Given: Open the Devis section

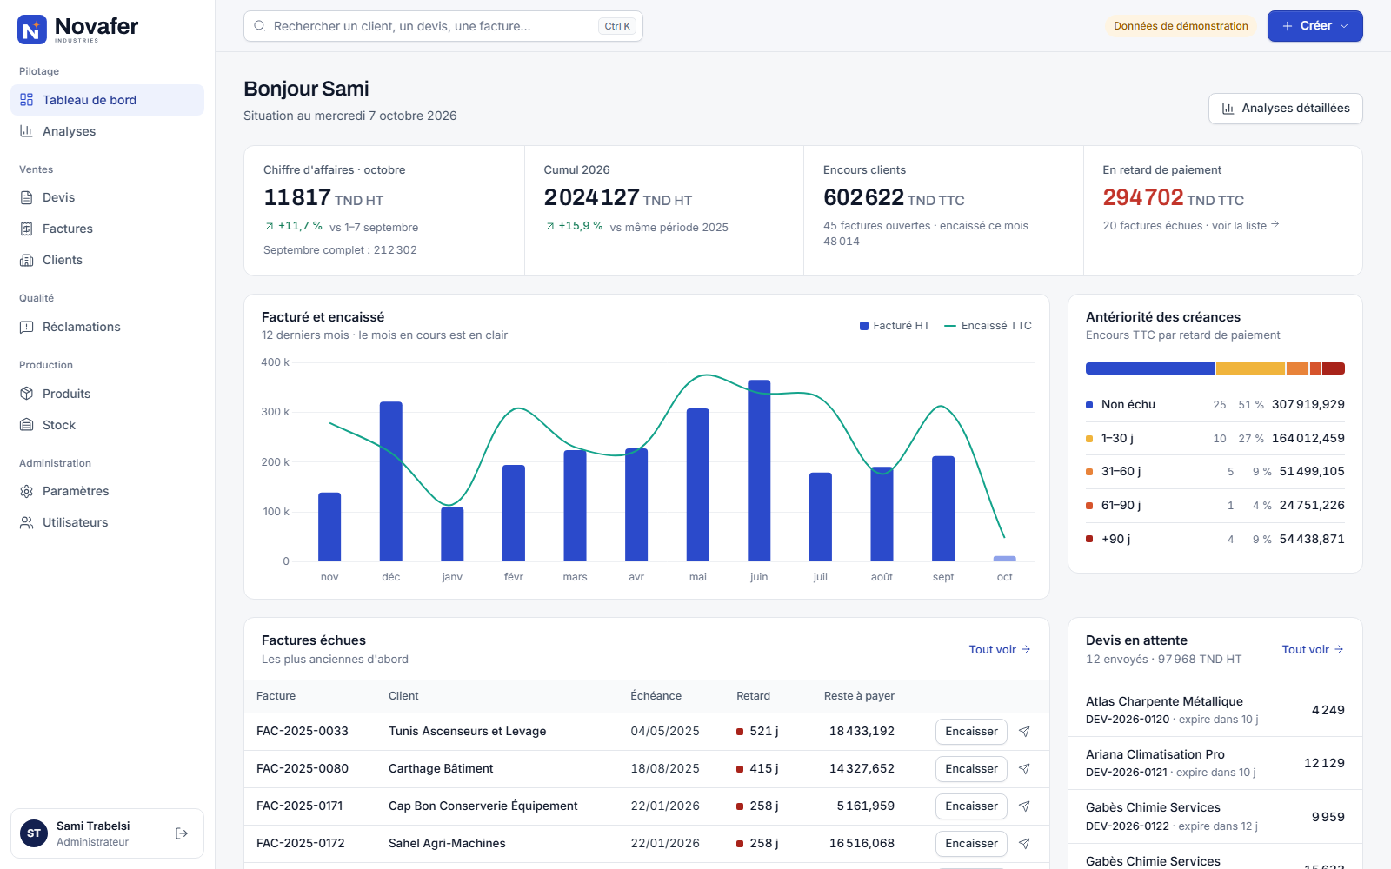Looking at the screenshot, I should click(x=107, y=197).
